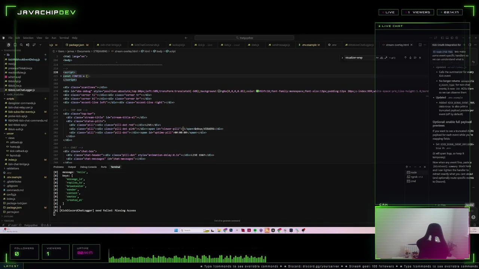Image resolution: width=479 pixels, height=269 pixels.
Task: Click the errors and warnings count in status bar
Action: [x=46, y=225]
